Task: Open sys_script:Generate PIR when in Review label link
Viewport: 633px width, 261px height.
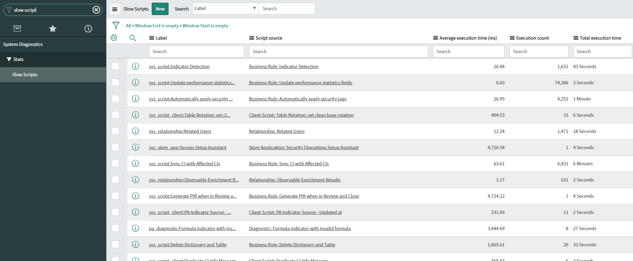Action: (x=193, y=196)
